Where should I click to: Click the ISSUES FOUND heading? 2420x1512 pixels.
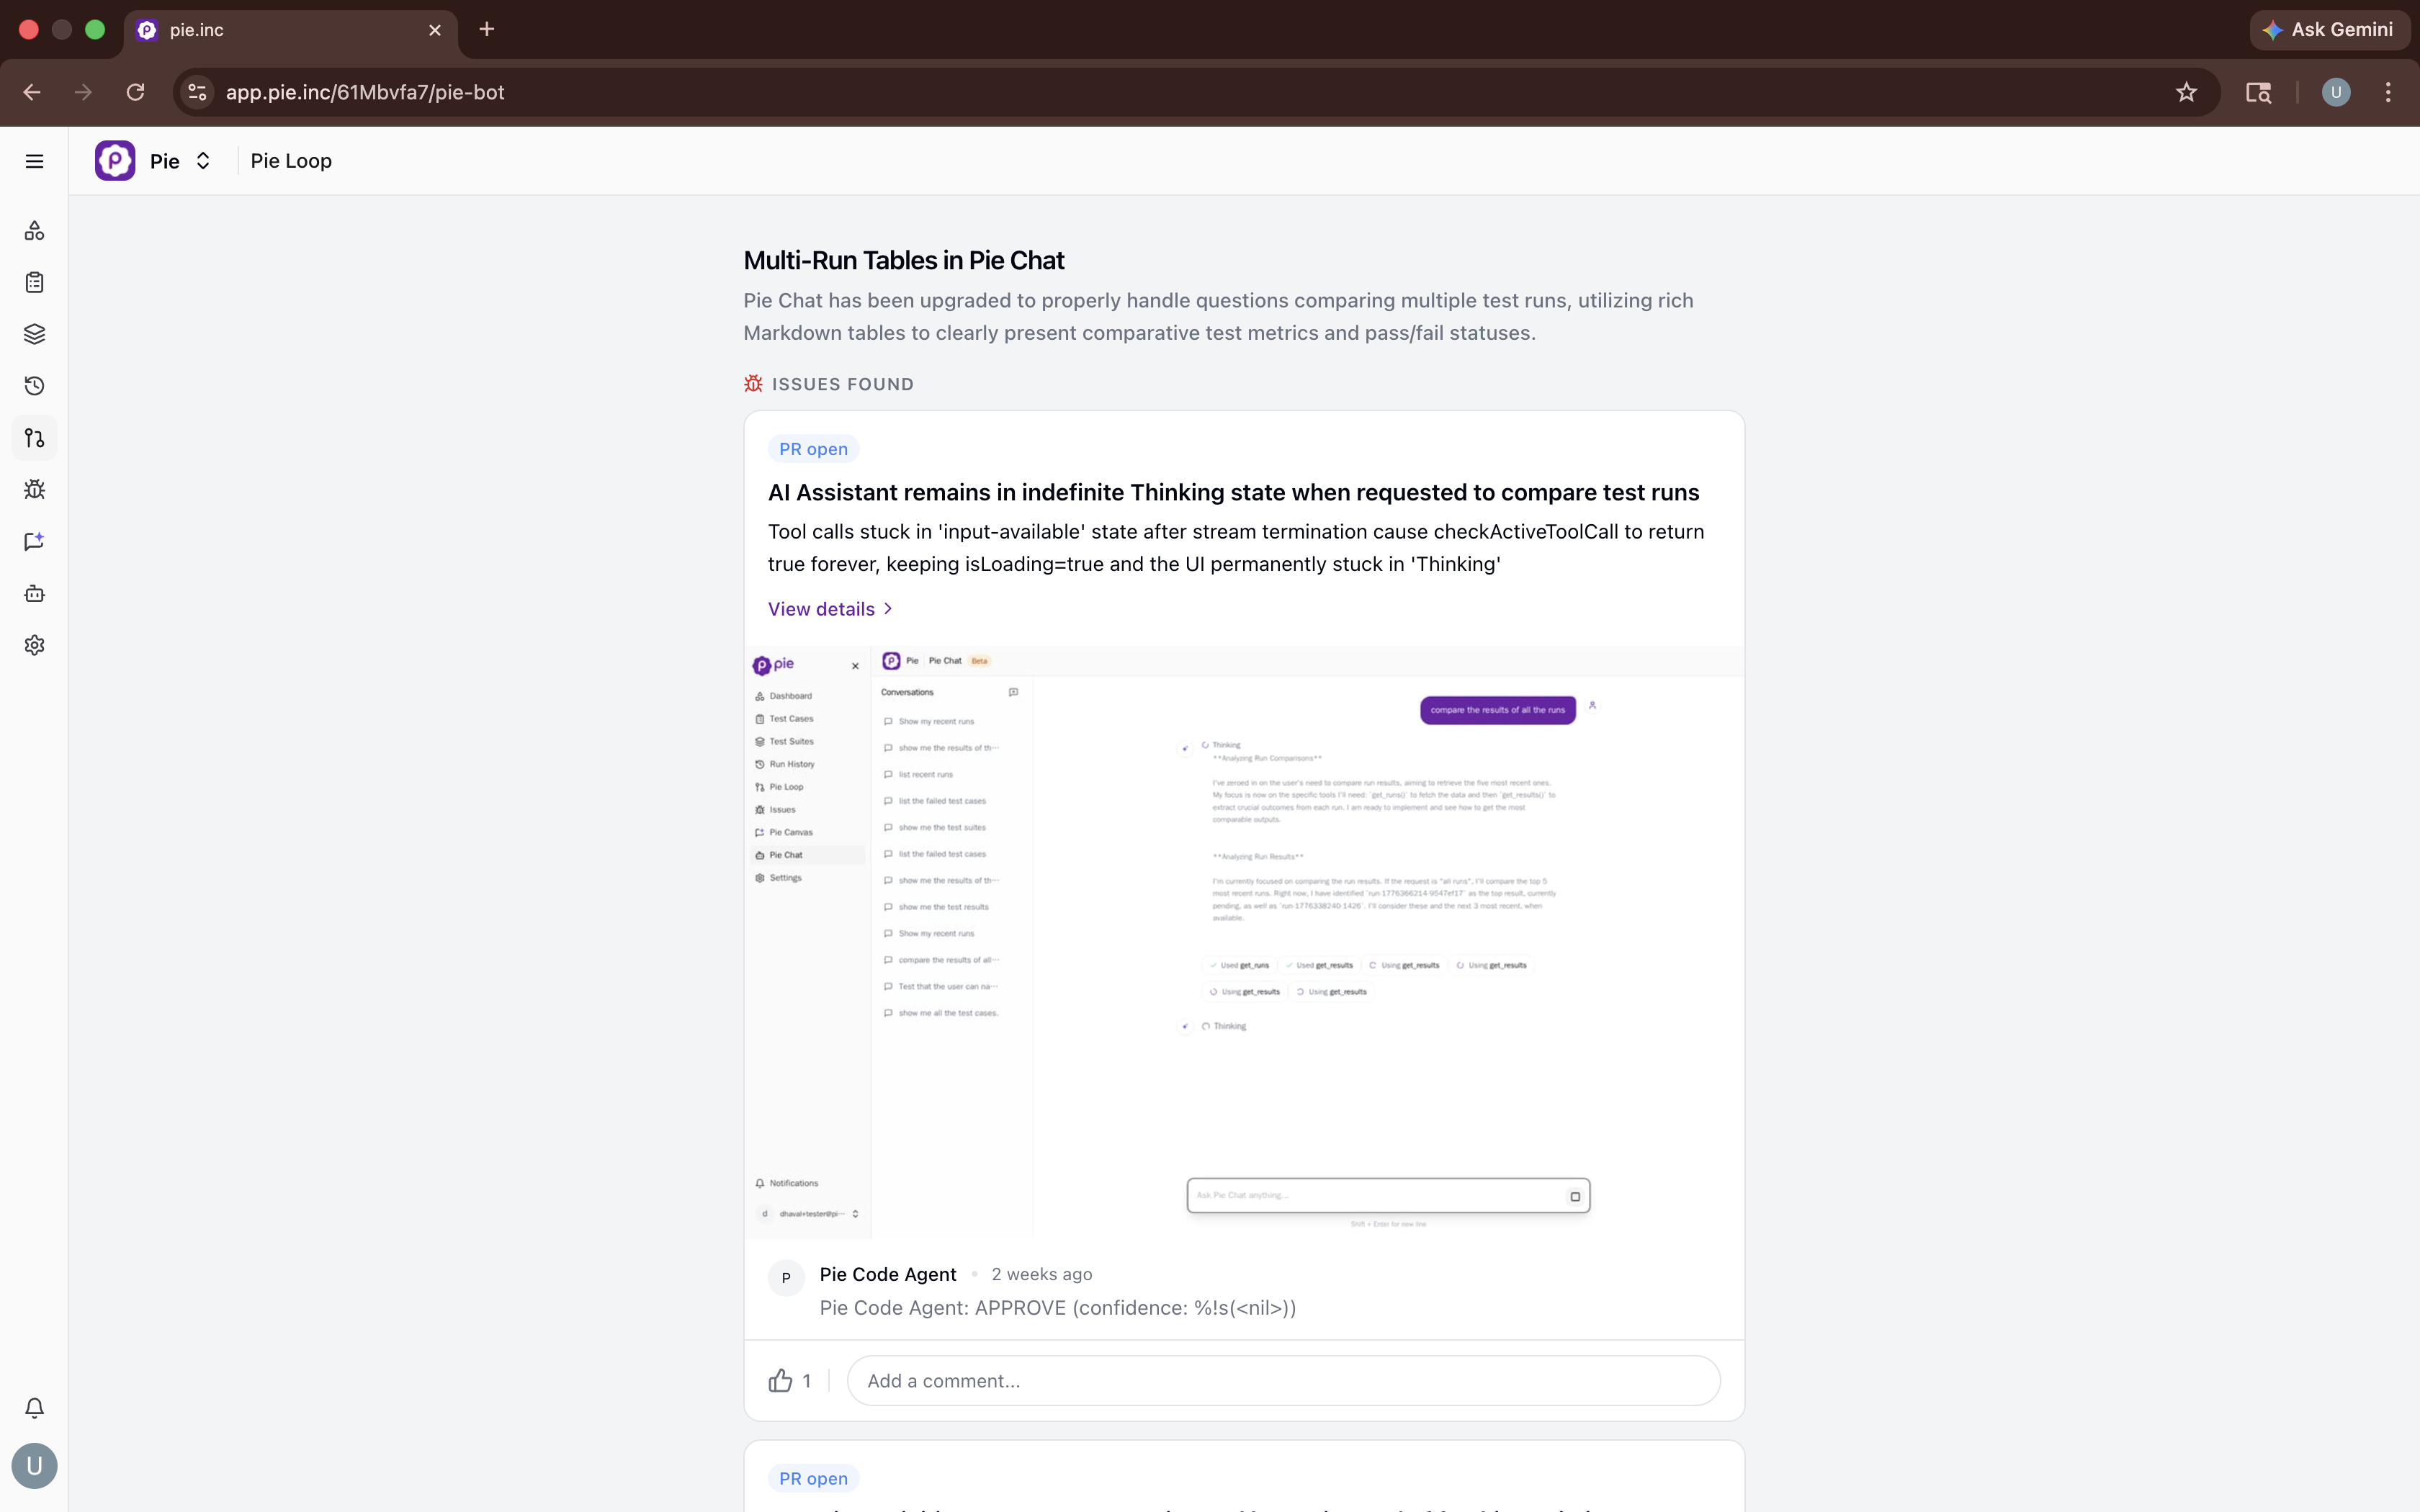tap(842, 384)
